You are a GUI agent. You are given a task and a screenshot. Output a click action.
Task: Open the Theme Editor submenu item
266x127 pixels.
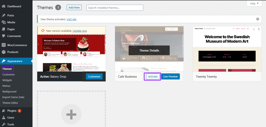[x=10, y=103]
